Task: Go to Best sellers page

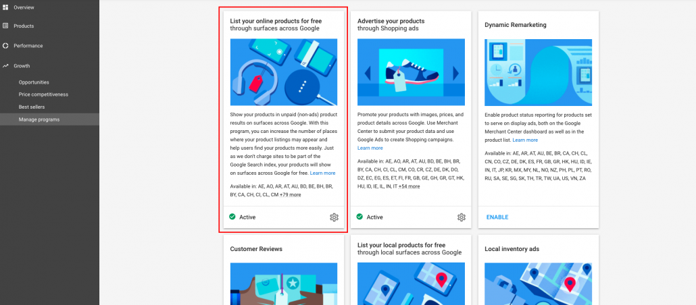Action: (x=32, y=107)
